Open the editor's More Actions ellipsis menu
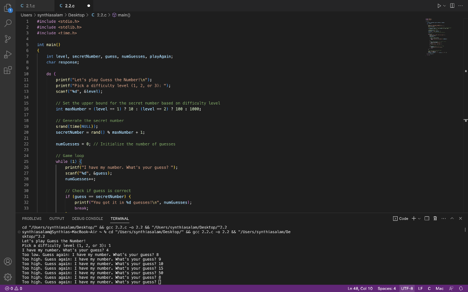This screenshot has height=292, width=468. click(461, 5)
